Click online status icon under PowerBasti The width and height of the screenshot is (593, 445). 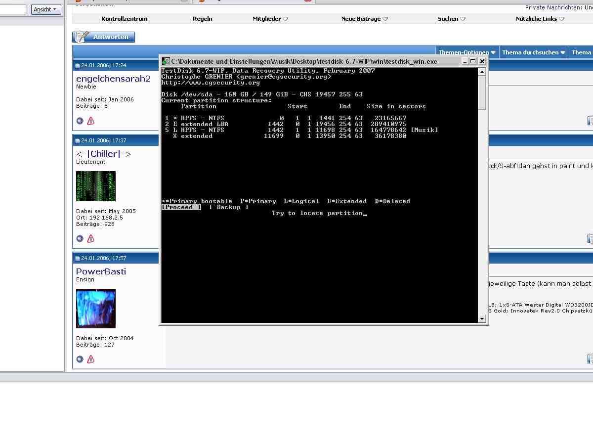80,359
